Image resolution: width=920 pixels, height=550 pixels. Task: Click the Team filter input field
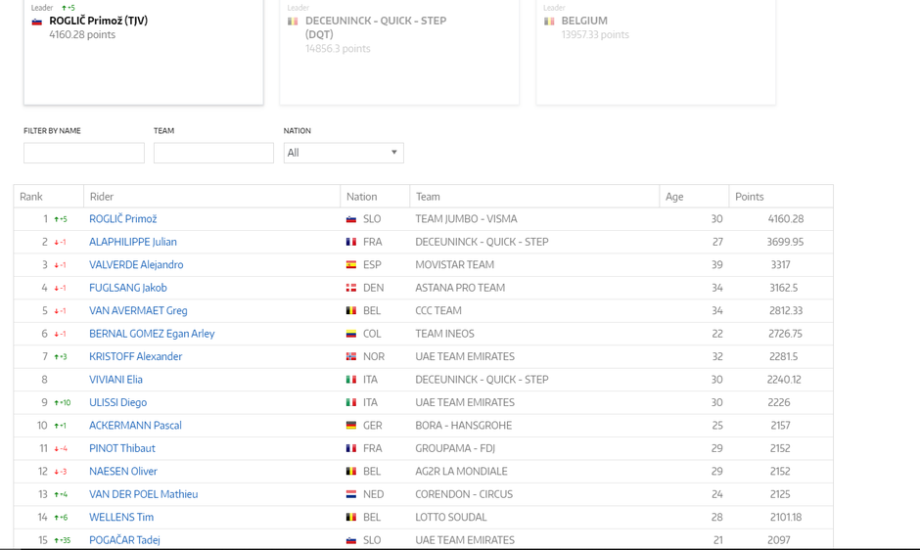coord(213,153)
